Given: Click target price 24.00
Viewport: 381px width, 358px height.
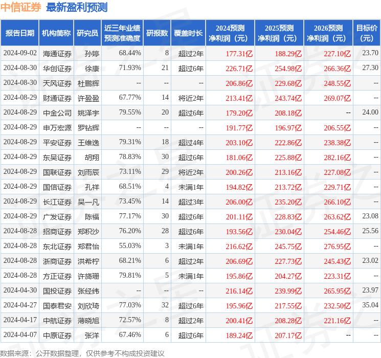Looking at the screenshot, I should (370, 113).
